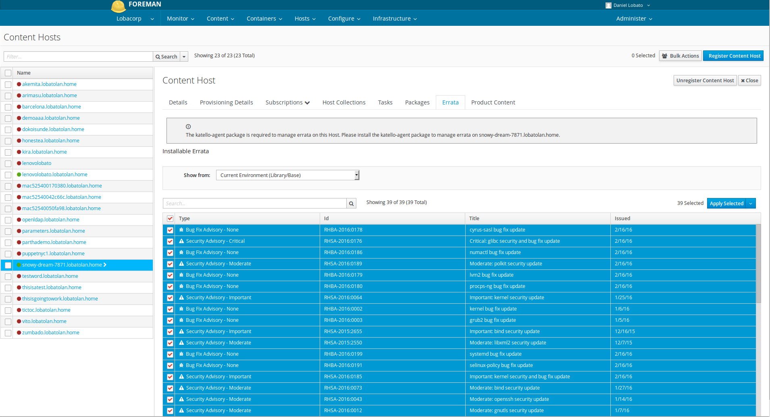Image resolution: width=770 pixels, height=417 pixels.
Task: Click the user avatar icon for Daniel Lobato
Action: 608,6
